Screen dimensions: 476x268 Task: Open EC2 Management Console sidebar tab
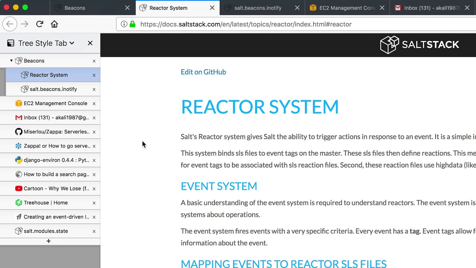(50, 103)
